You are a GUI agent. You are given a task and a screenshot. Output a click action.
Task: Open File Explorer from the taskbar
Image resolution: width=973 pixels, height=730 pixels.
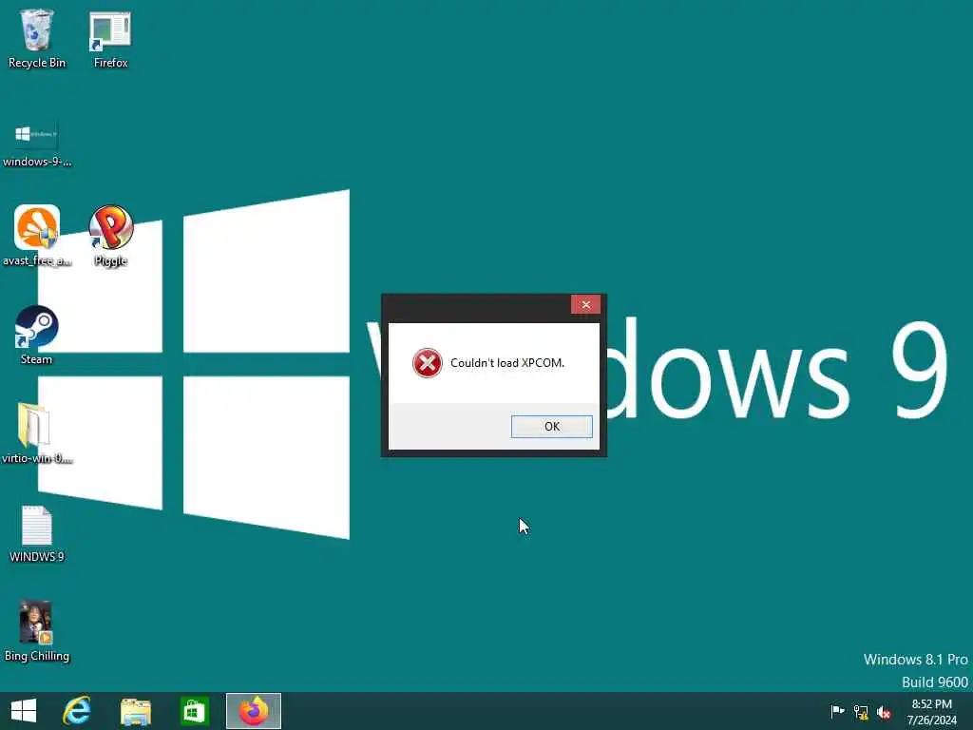(x=135, y=711)
